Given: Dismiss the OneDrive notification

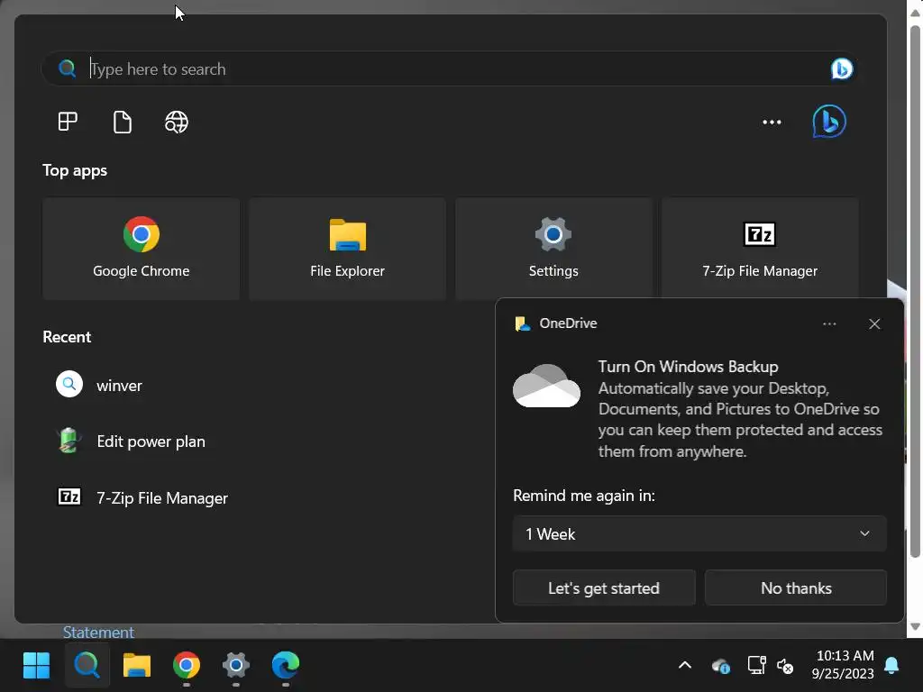Looking at the screenshot, I should (874, 323).
